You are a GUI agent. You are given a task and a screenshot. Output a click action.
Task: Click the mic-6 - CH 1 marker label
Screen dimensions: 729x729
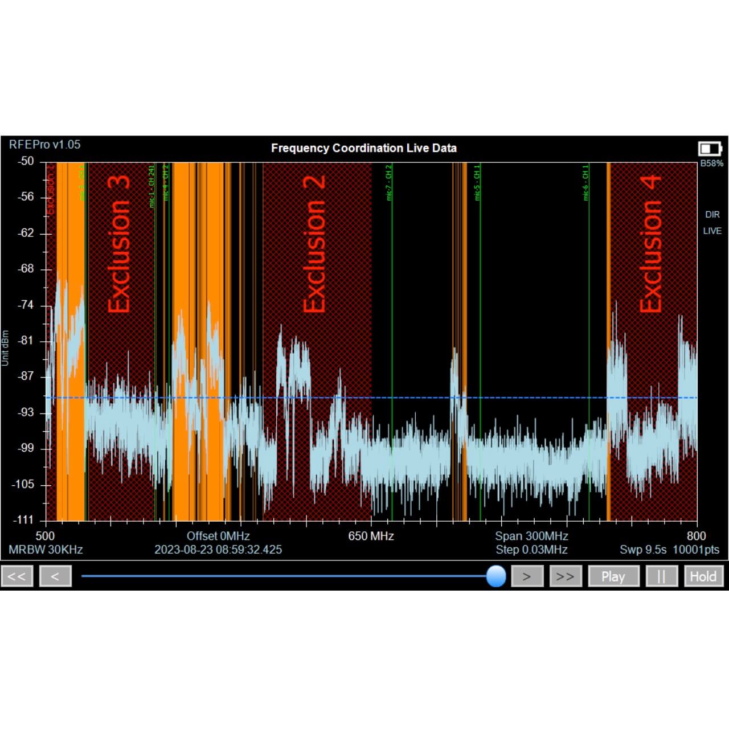[x=585, y=183]
